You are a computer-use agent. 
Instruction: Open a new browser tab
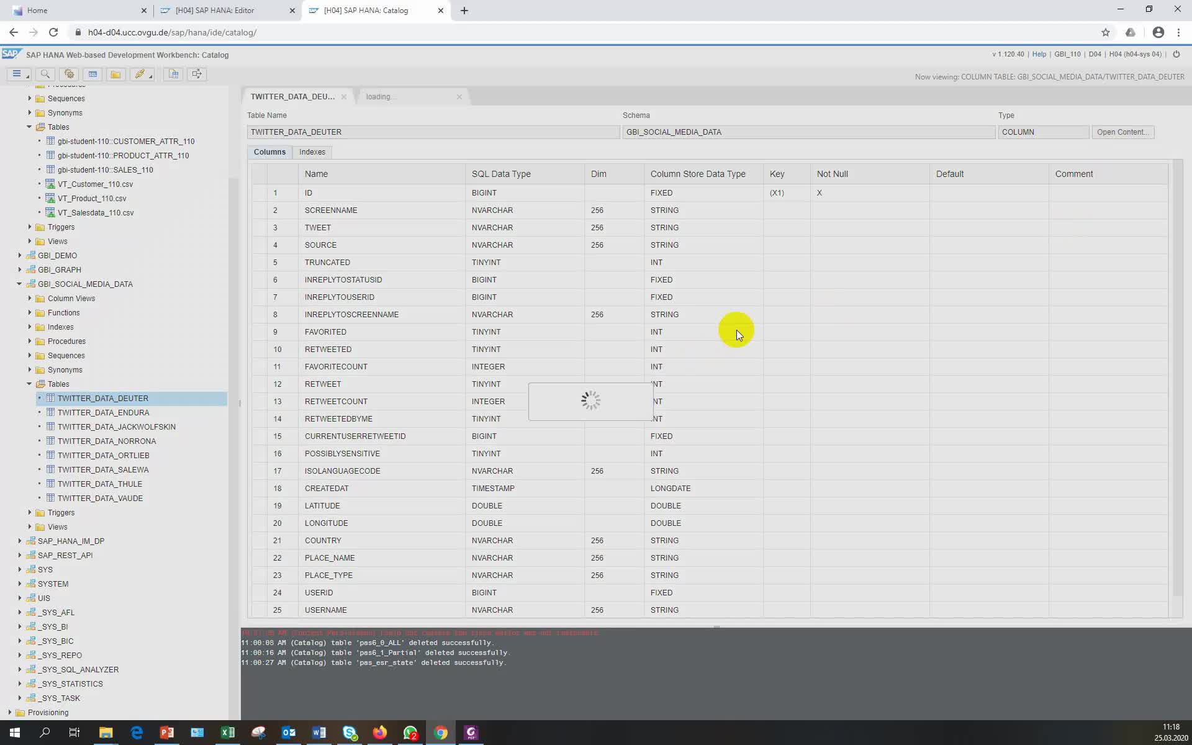click(x=464, y=11)
